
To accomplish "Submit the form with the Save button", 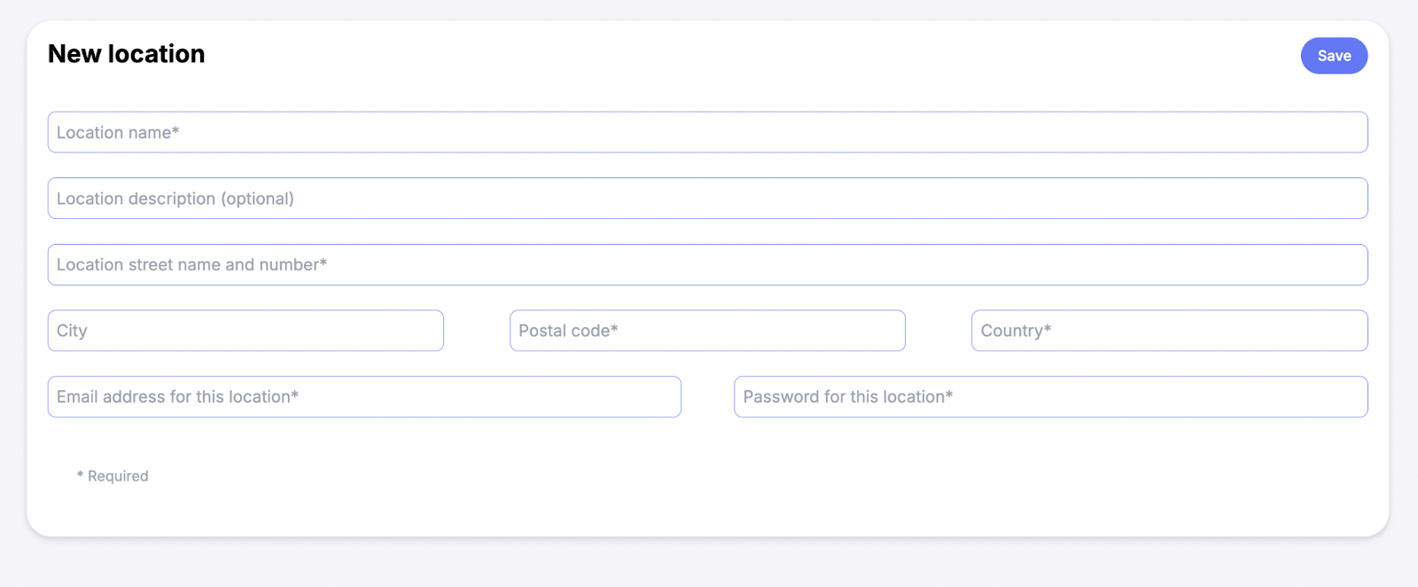I will 1333,56.
